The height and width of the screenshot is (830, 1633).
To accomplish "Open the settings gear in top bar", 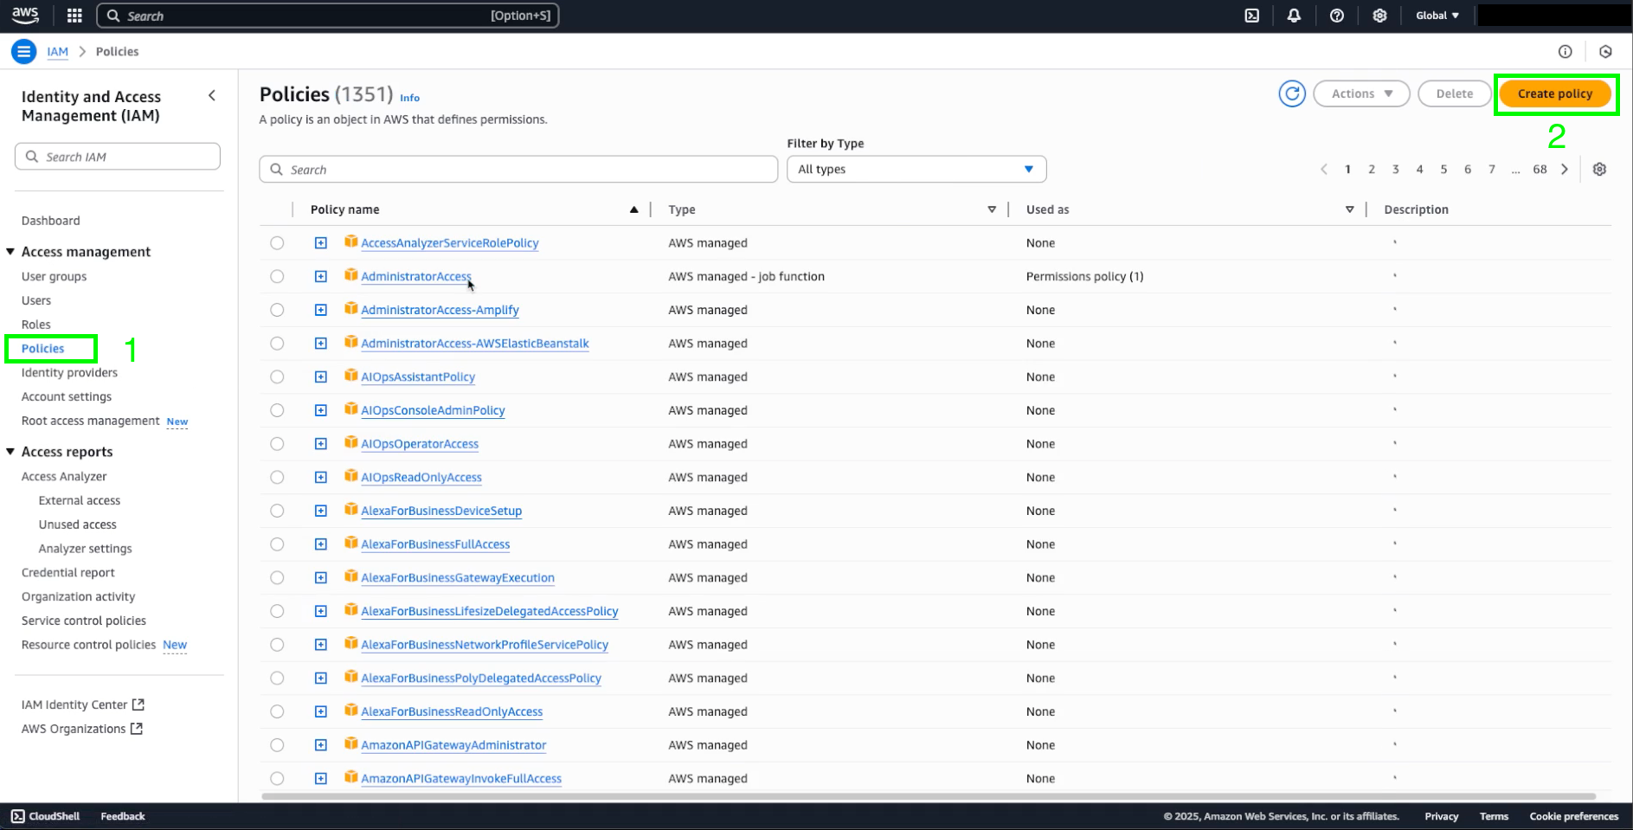I will coord(1379,16).
